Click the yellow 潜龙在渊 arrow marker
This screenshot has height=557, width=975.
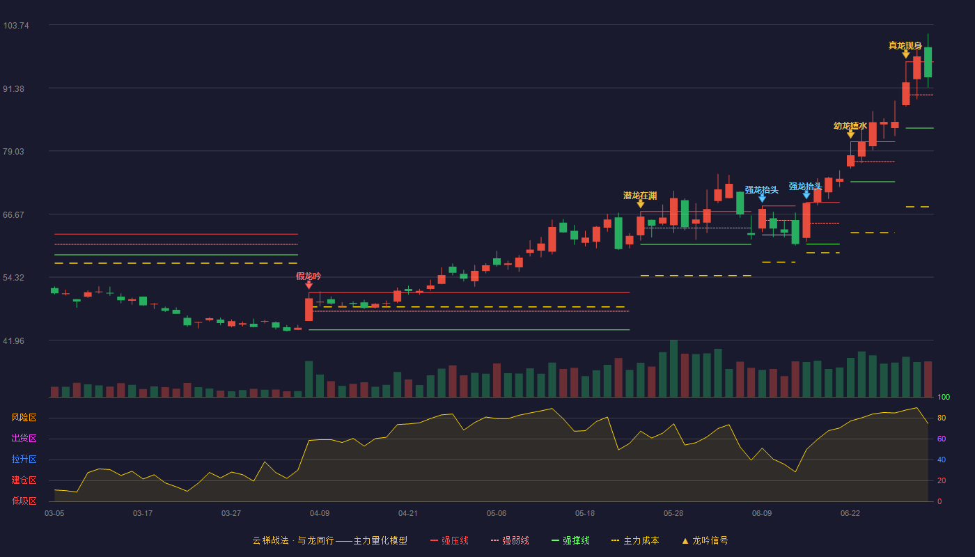coord(641,204)
